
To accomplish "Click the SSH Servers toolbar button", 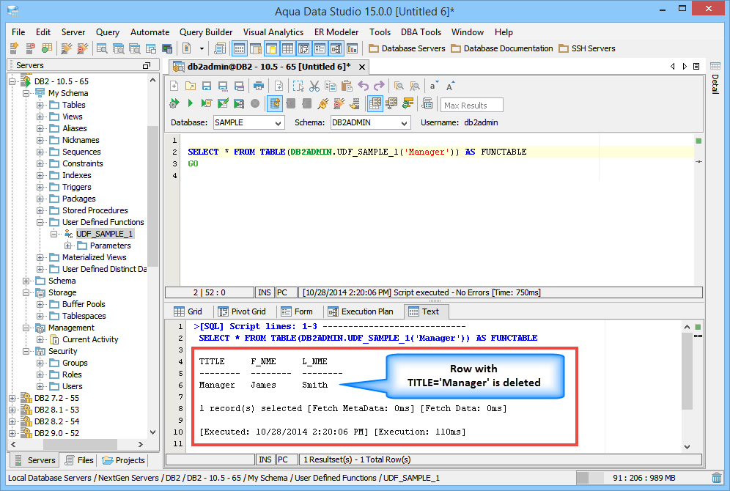I will pos(587,48).
